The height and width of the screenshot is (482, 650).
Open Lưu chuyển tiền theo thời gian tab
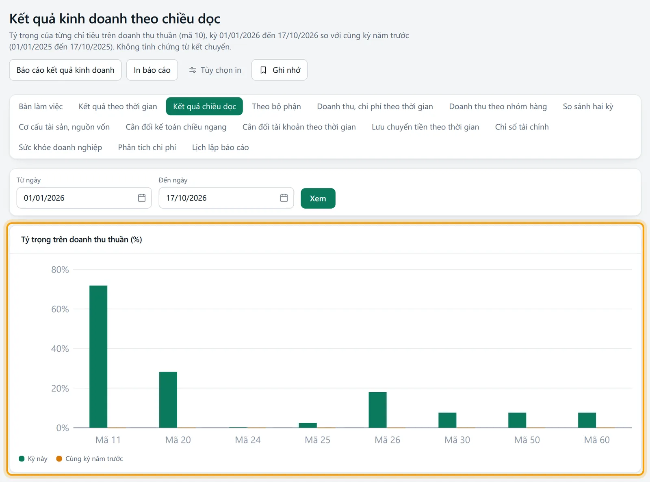coord(425,127)
